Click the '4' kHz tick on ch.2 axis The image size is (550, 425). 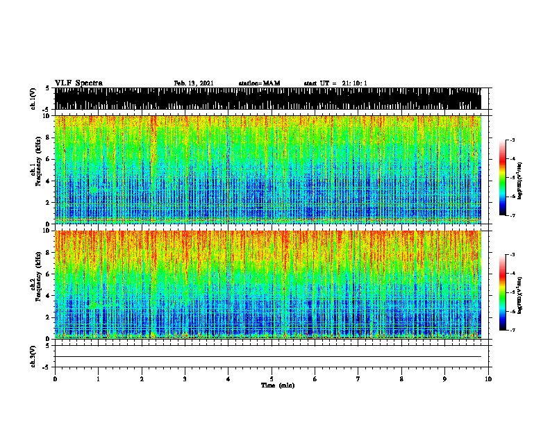48,296
